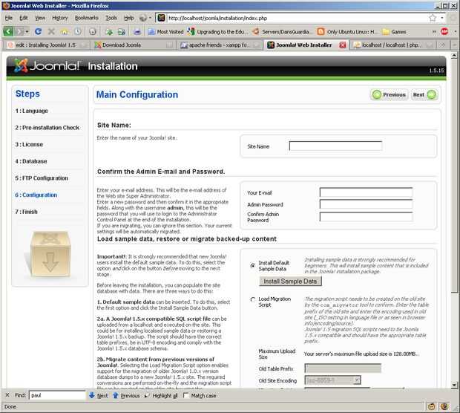
Task: Reload the page with the blue refresh icon
Action: click(x=38, y=31)
